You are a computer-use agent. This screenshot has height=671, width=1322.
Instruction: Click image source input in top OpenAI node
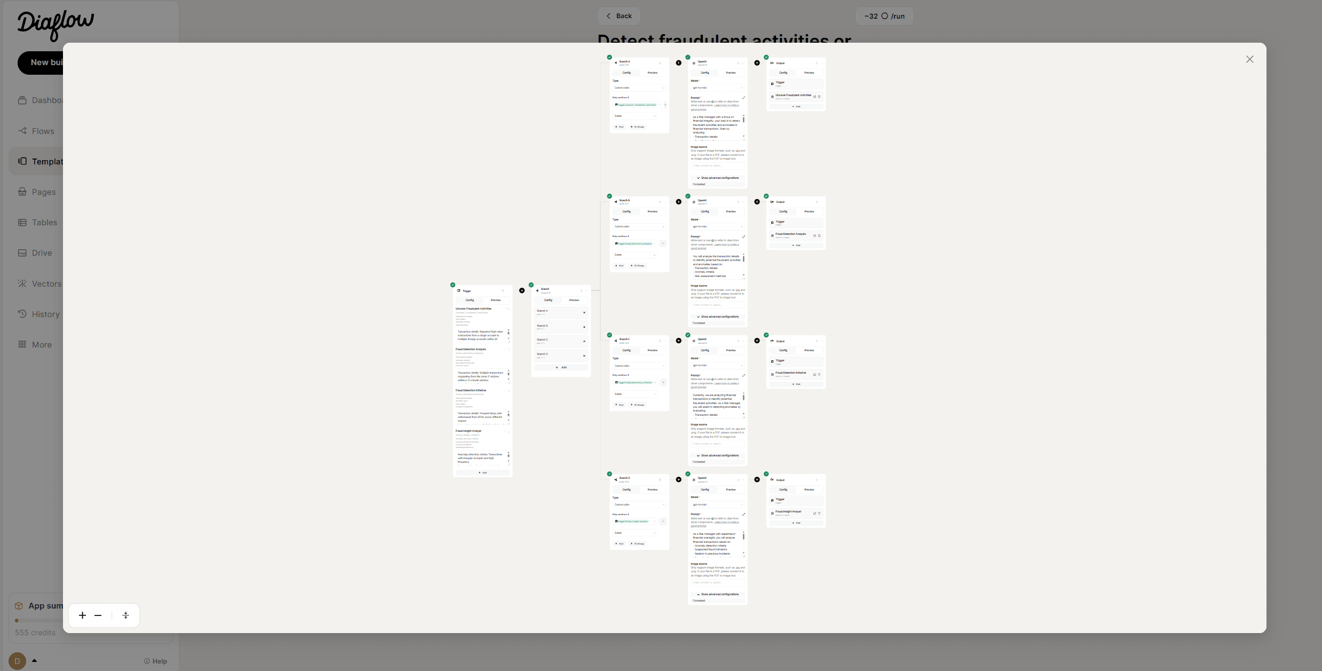coord(717,166)
